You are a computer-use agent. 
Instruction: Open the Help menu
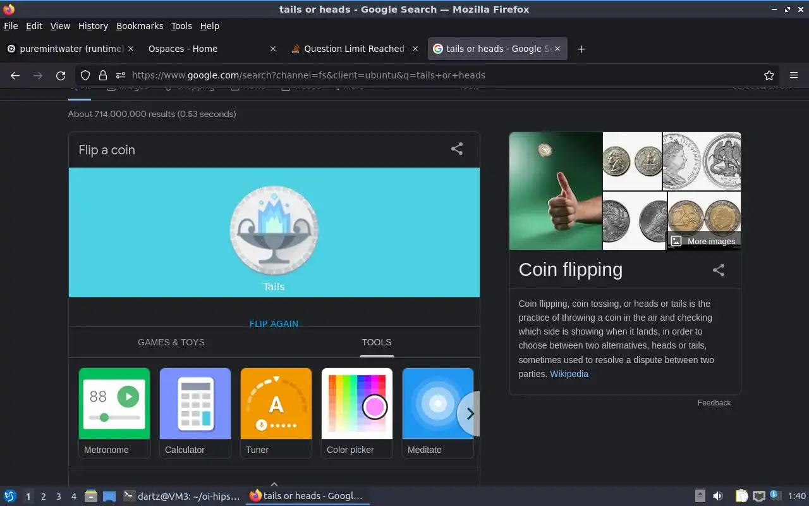[x=209, y=26]
